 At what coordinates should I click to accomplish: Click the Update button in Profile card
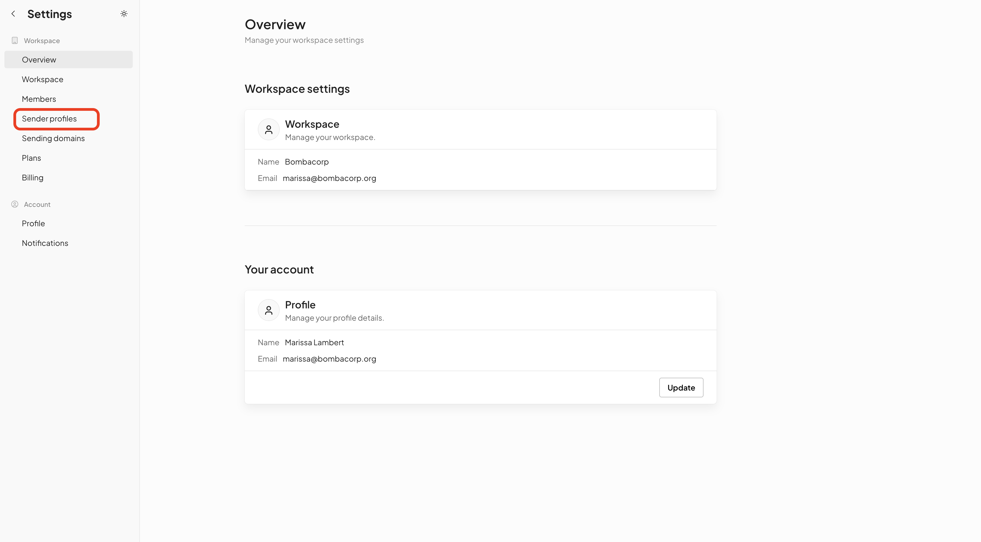tap(681, 388)
